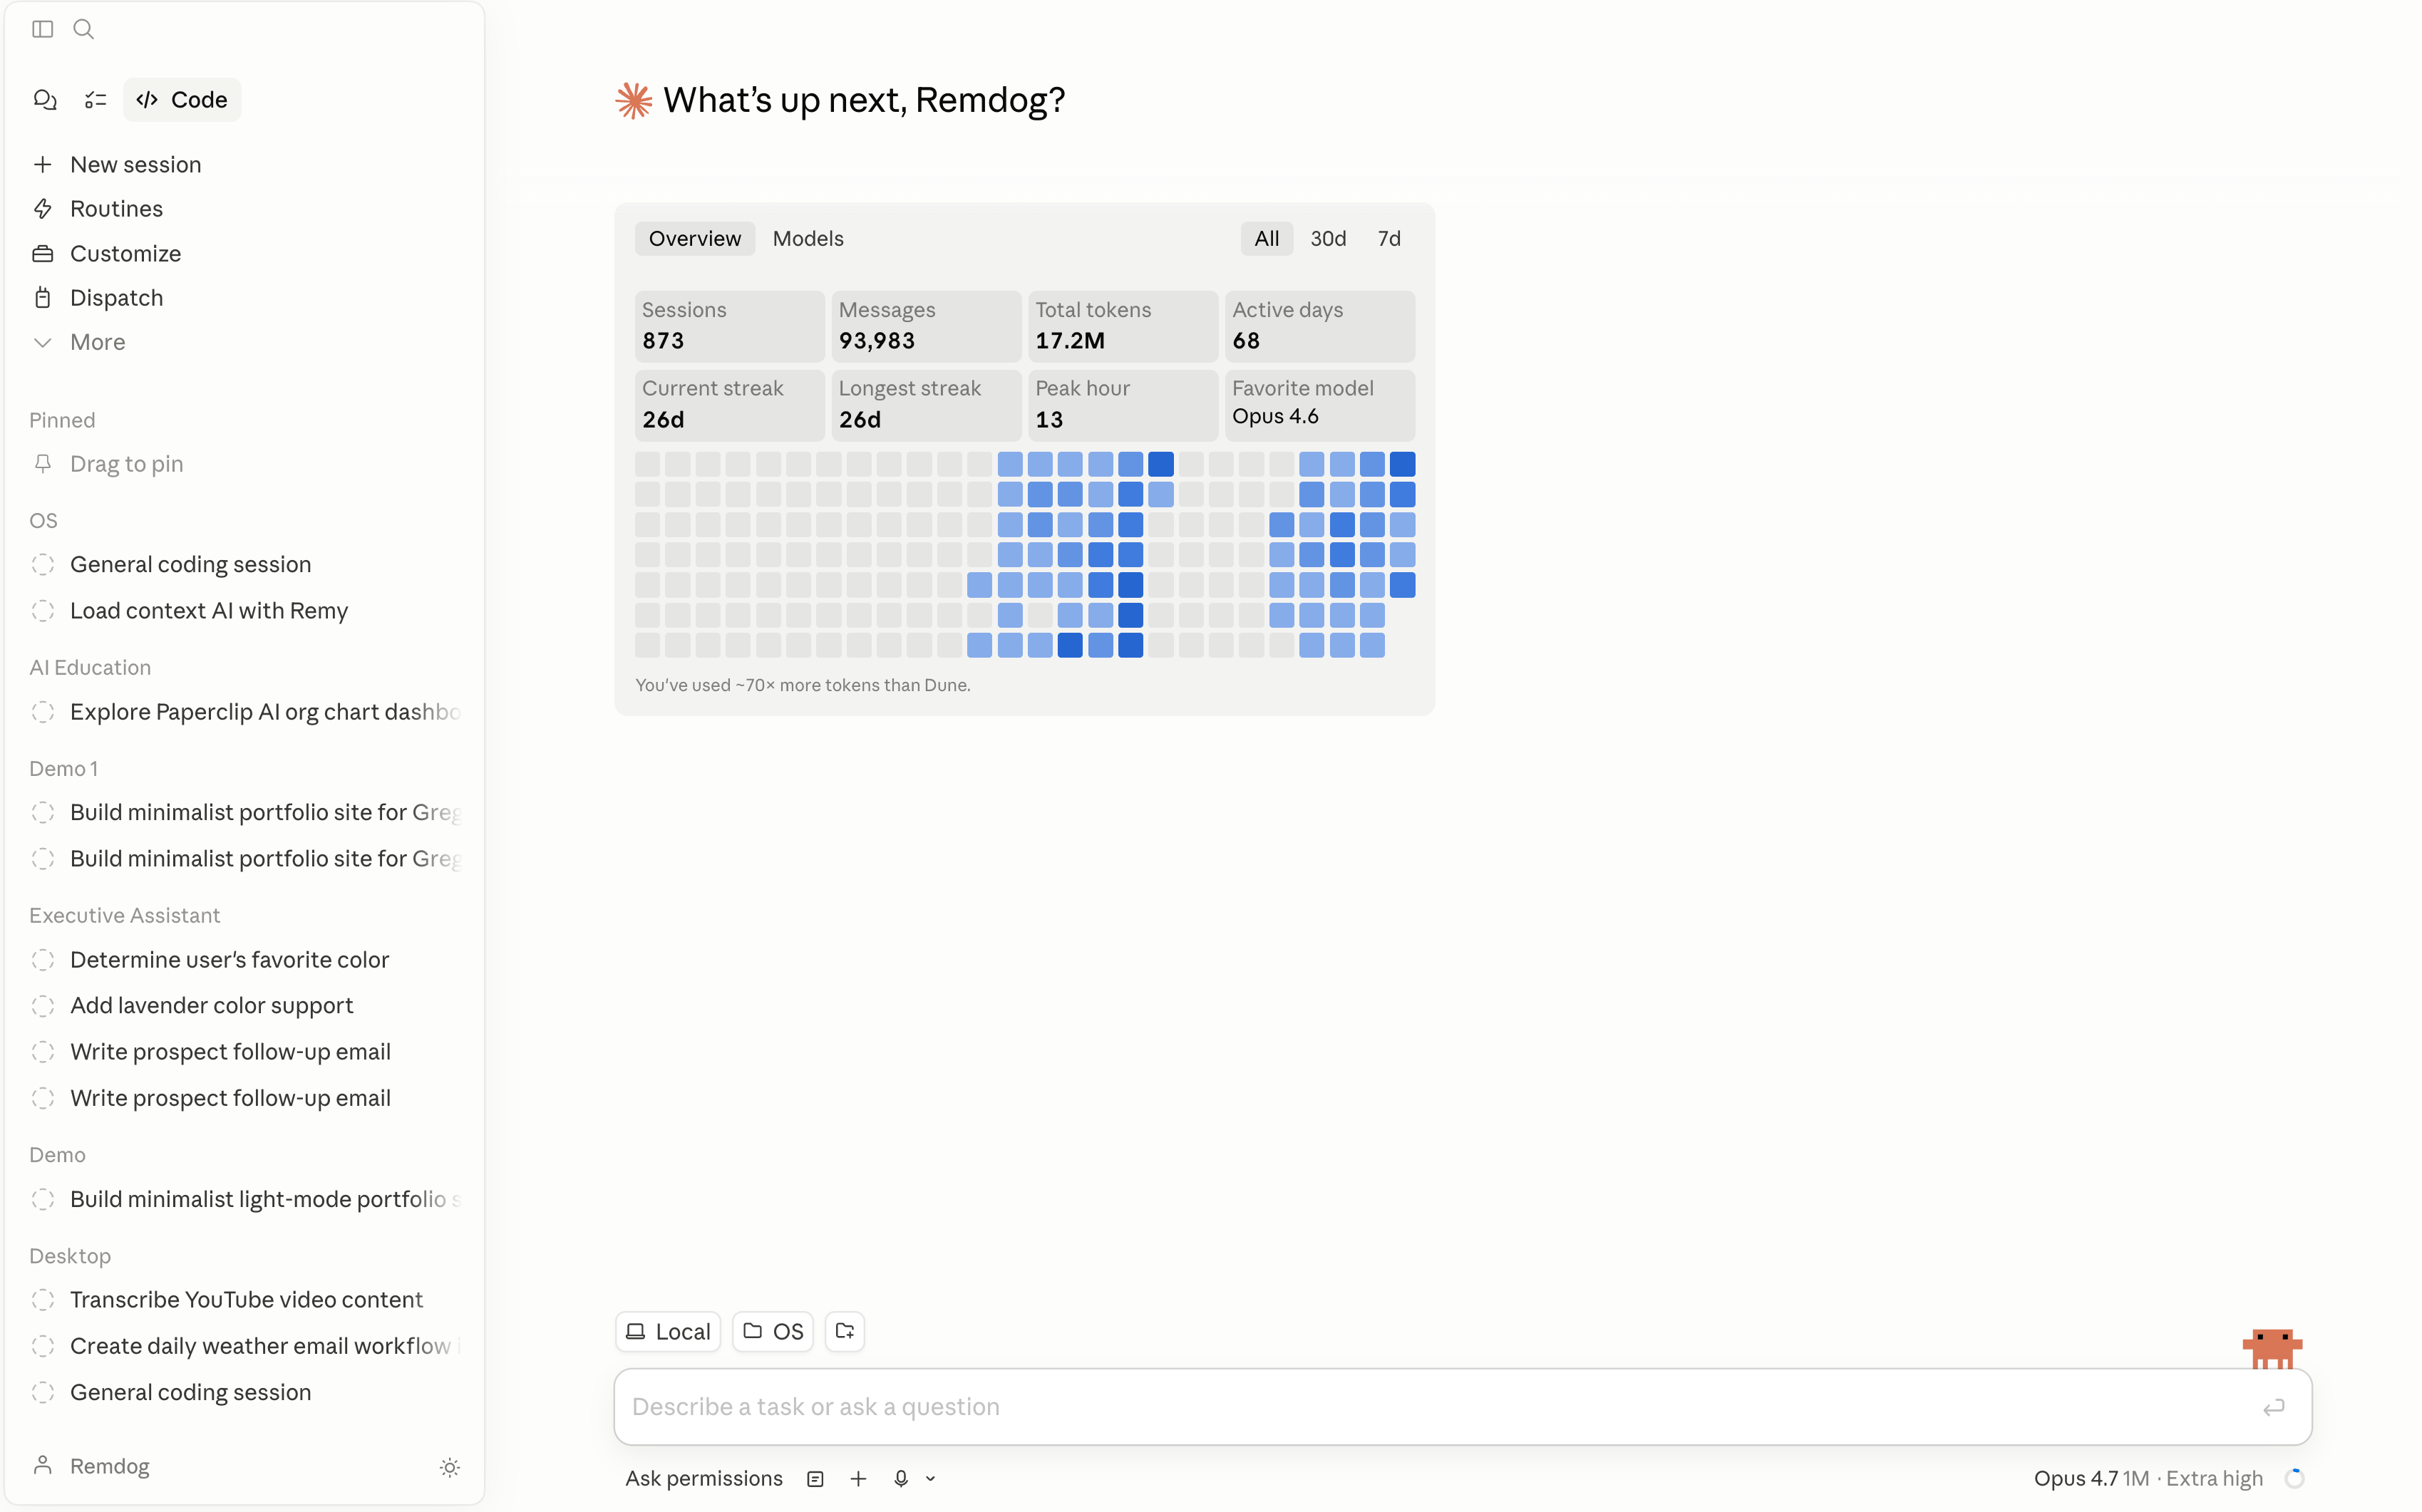Image resolution: width=2422 pixels, height=1512 pixels.
Task: Switch to the Models tab
Action: pos(808,238)
